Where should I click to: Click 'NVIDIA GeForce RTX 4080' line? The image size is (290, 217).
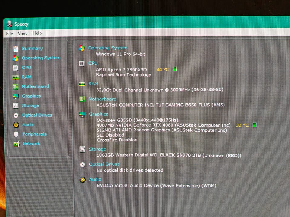163,125
